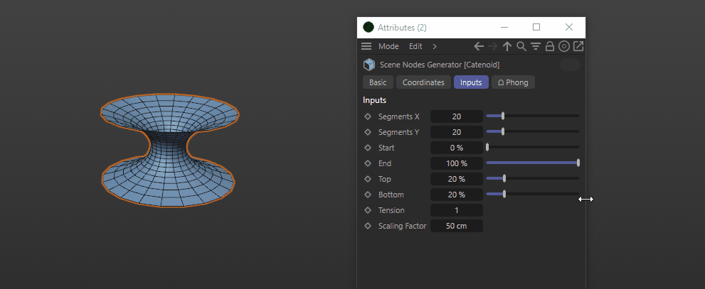Select the Basic tab
Screen dimensions: 705x289
coord(378,82)
